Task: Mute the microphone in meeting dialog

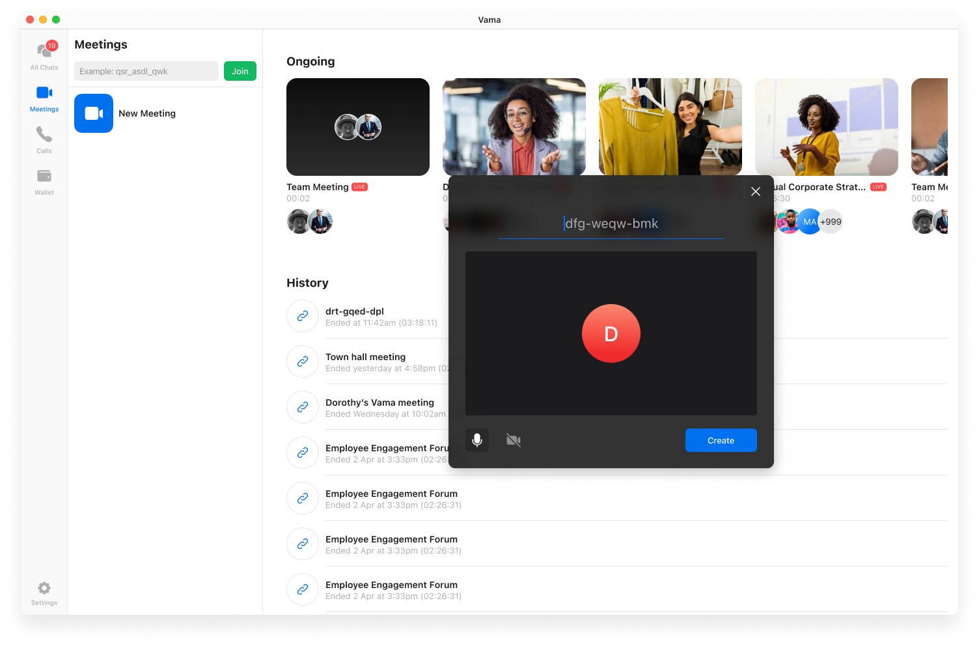Action: click(477, 440)
